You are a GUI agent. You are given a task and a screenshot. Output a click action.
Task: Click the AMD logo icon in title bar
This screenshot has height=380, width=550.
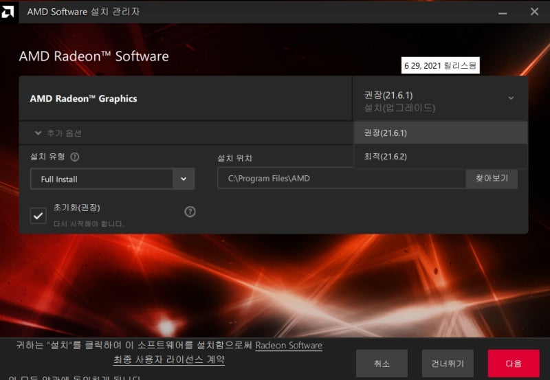(8, 12)
